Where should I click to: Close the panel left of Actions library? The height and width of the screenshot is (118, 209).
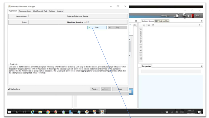(x=136, y=21)
